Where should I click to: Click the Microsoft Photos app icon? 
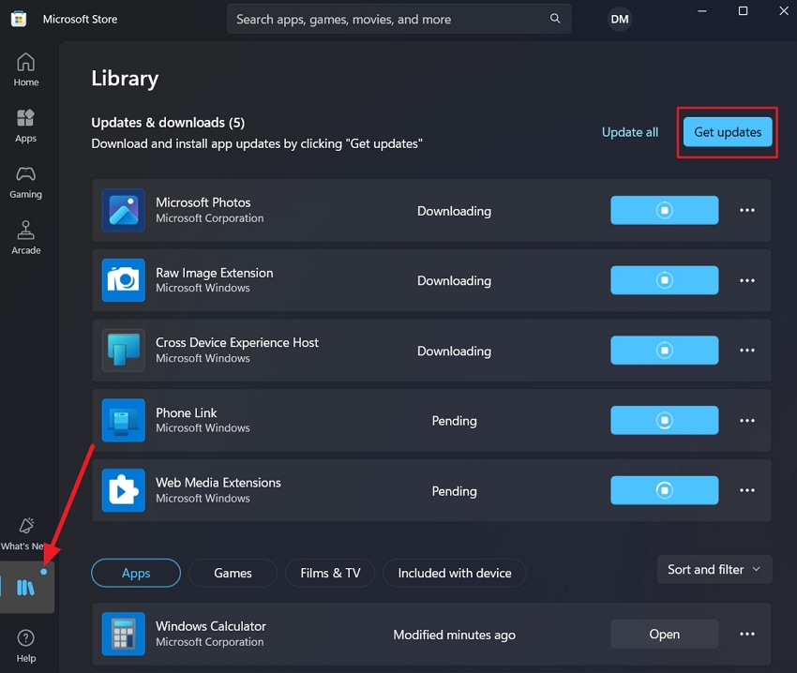tap(124, 211)
